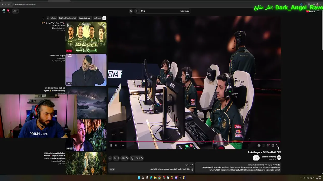The height and width of the screenshot is (181, 323).
Task: Dislike the Rocket League video
Action: point(132,158)
